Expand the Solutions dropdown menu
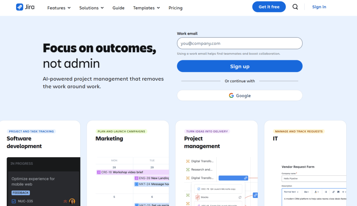357x206 pixels. click(91, 8)
